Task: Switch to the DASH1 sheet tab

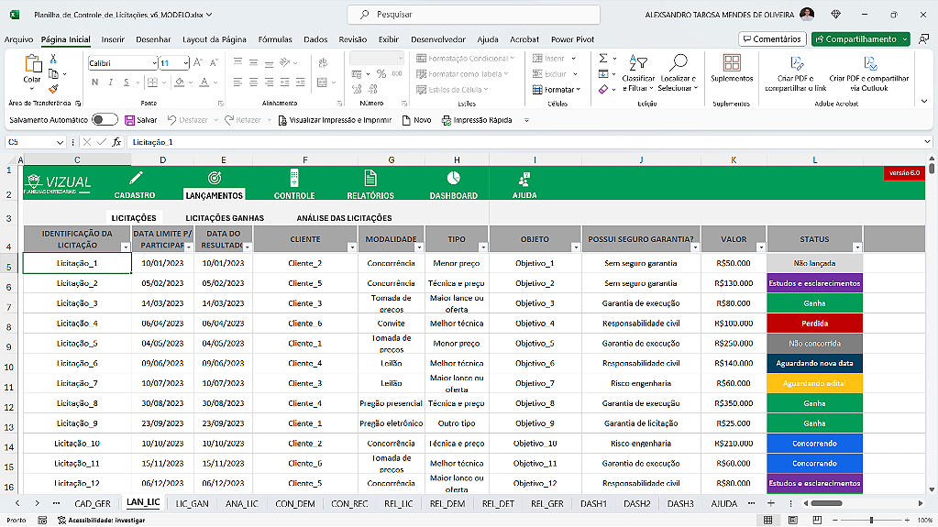Action: 593,503
